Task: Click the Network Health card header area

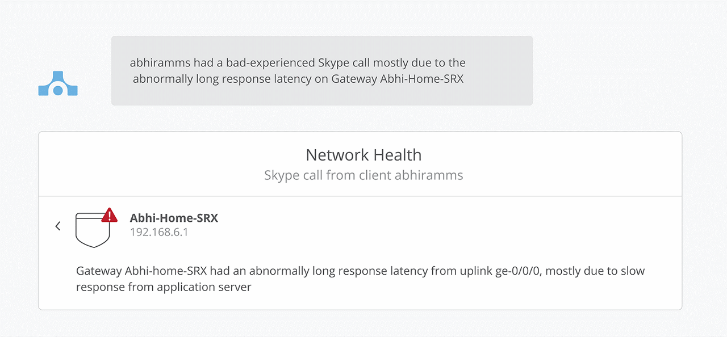Action: [x=363, y=163]
